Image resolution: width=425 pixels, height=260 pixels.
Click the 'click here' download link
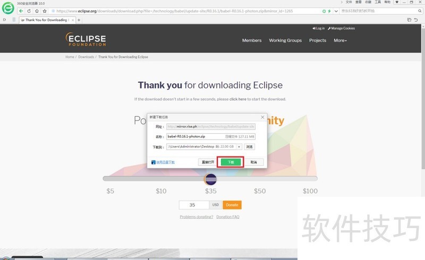coord(238,99)
